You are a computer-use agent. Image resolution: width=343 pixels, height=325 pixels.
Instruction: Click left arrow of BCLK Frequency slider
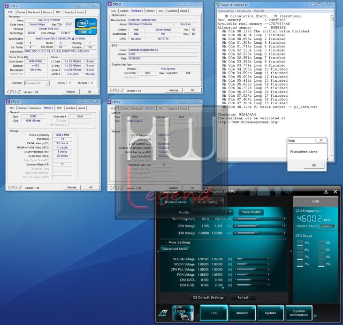coord(235,219)
